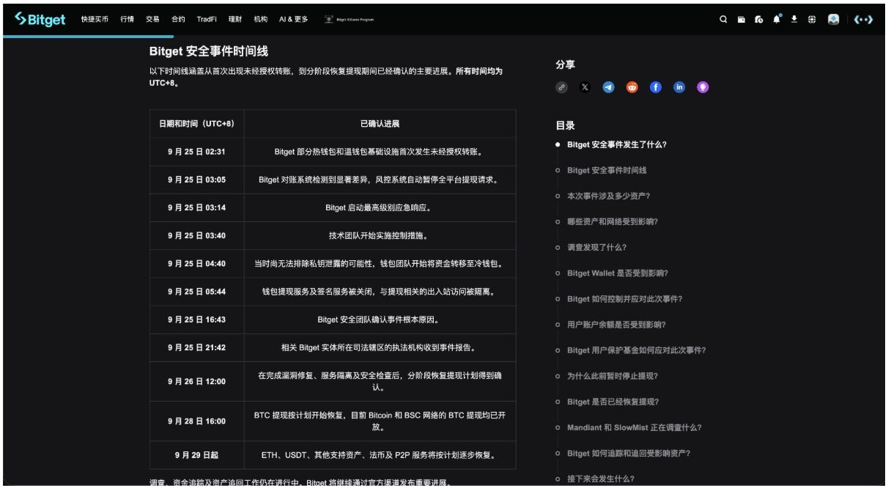Image resolution: width=891 pixels, height=491 pixels.
Task: Share article on Reddit
Action: [x=632, y=87]
